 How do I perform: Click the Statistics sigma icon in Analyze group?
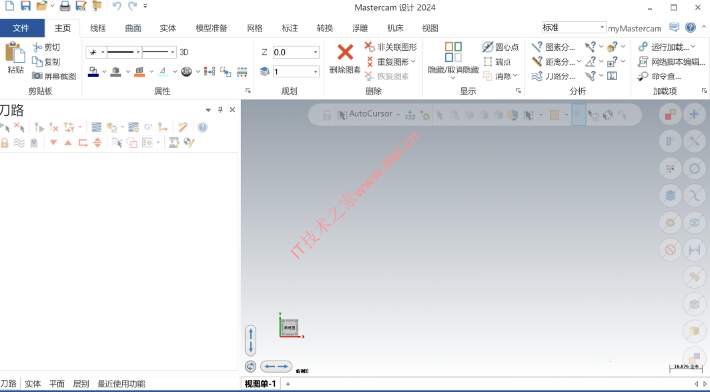click(x=612, y=76)
